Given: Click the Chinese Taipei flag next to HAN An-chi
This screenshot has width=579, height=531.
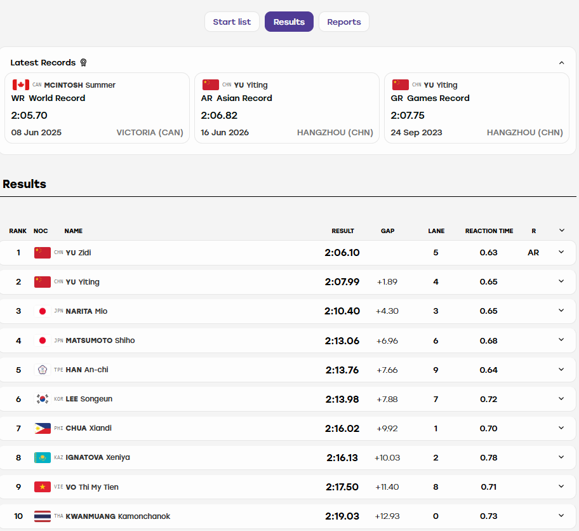Looking at the screenshot, I should coord(43,370).
